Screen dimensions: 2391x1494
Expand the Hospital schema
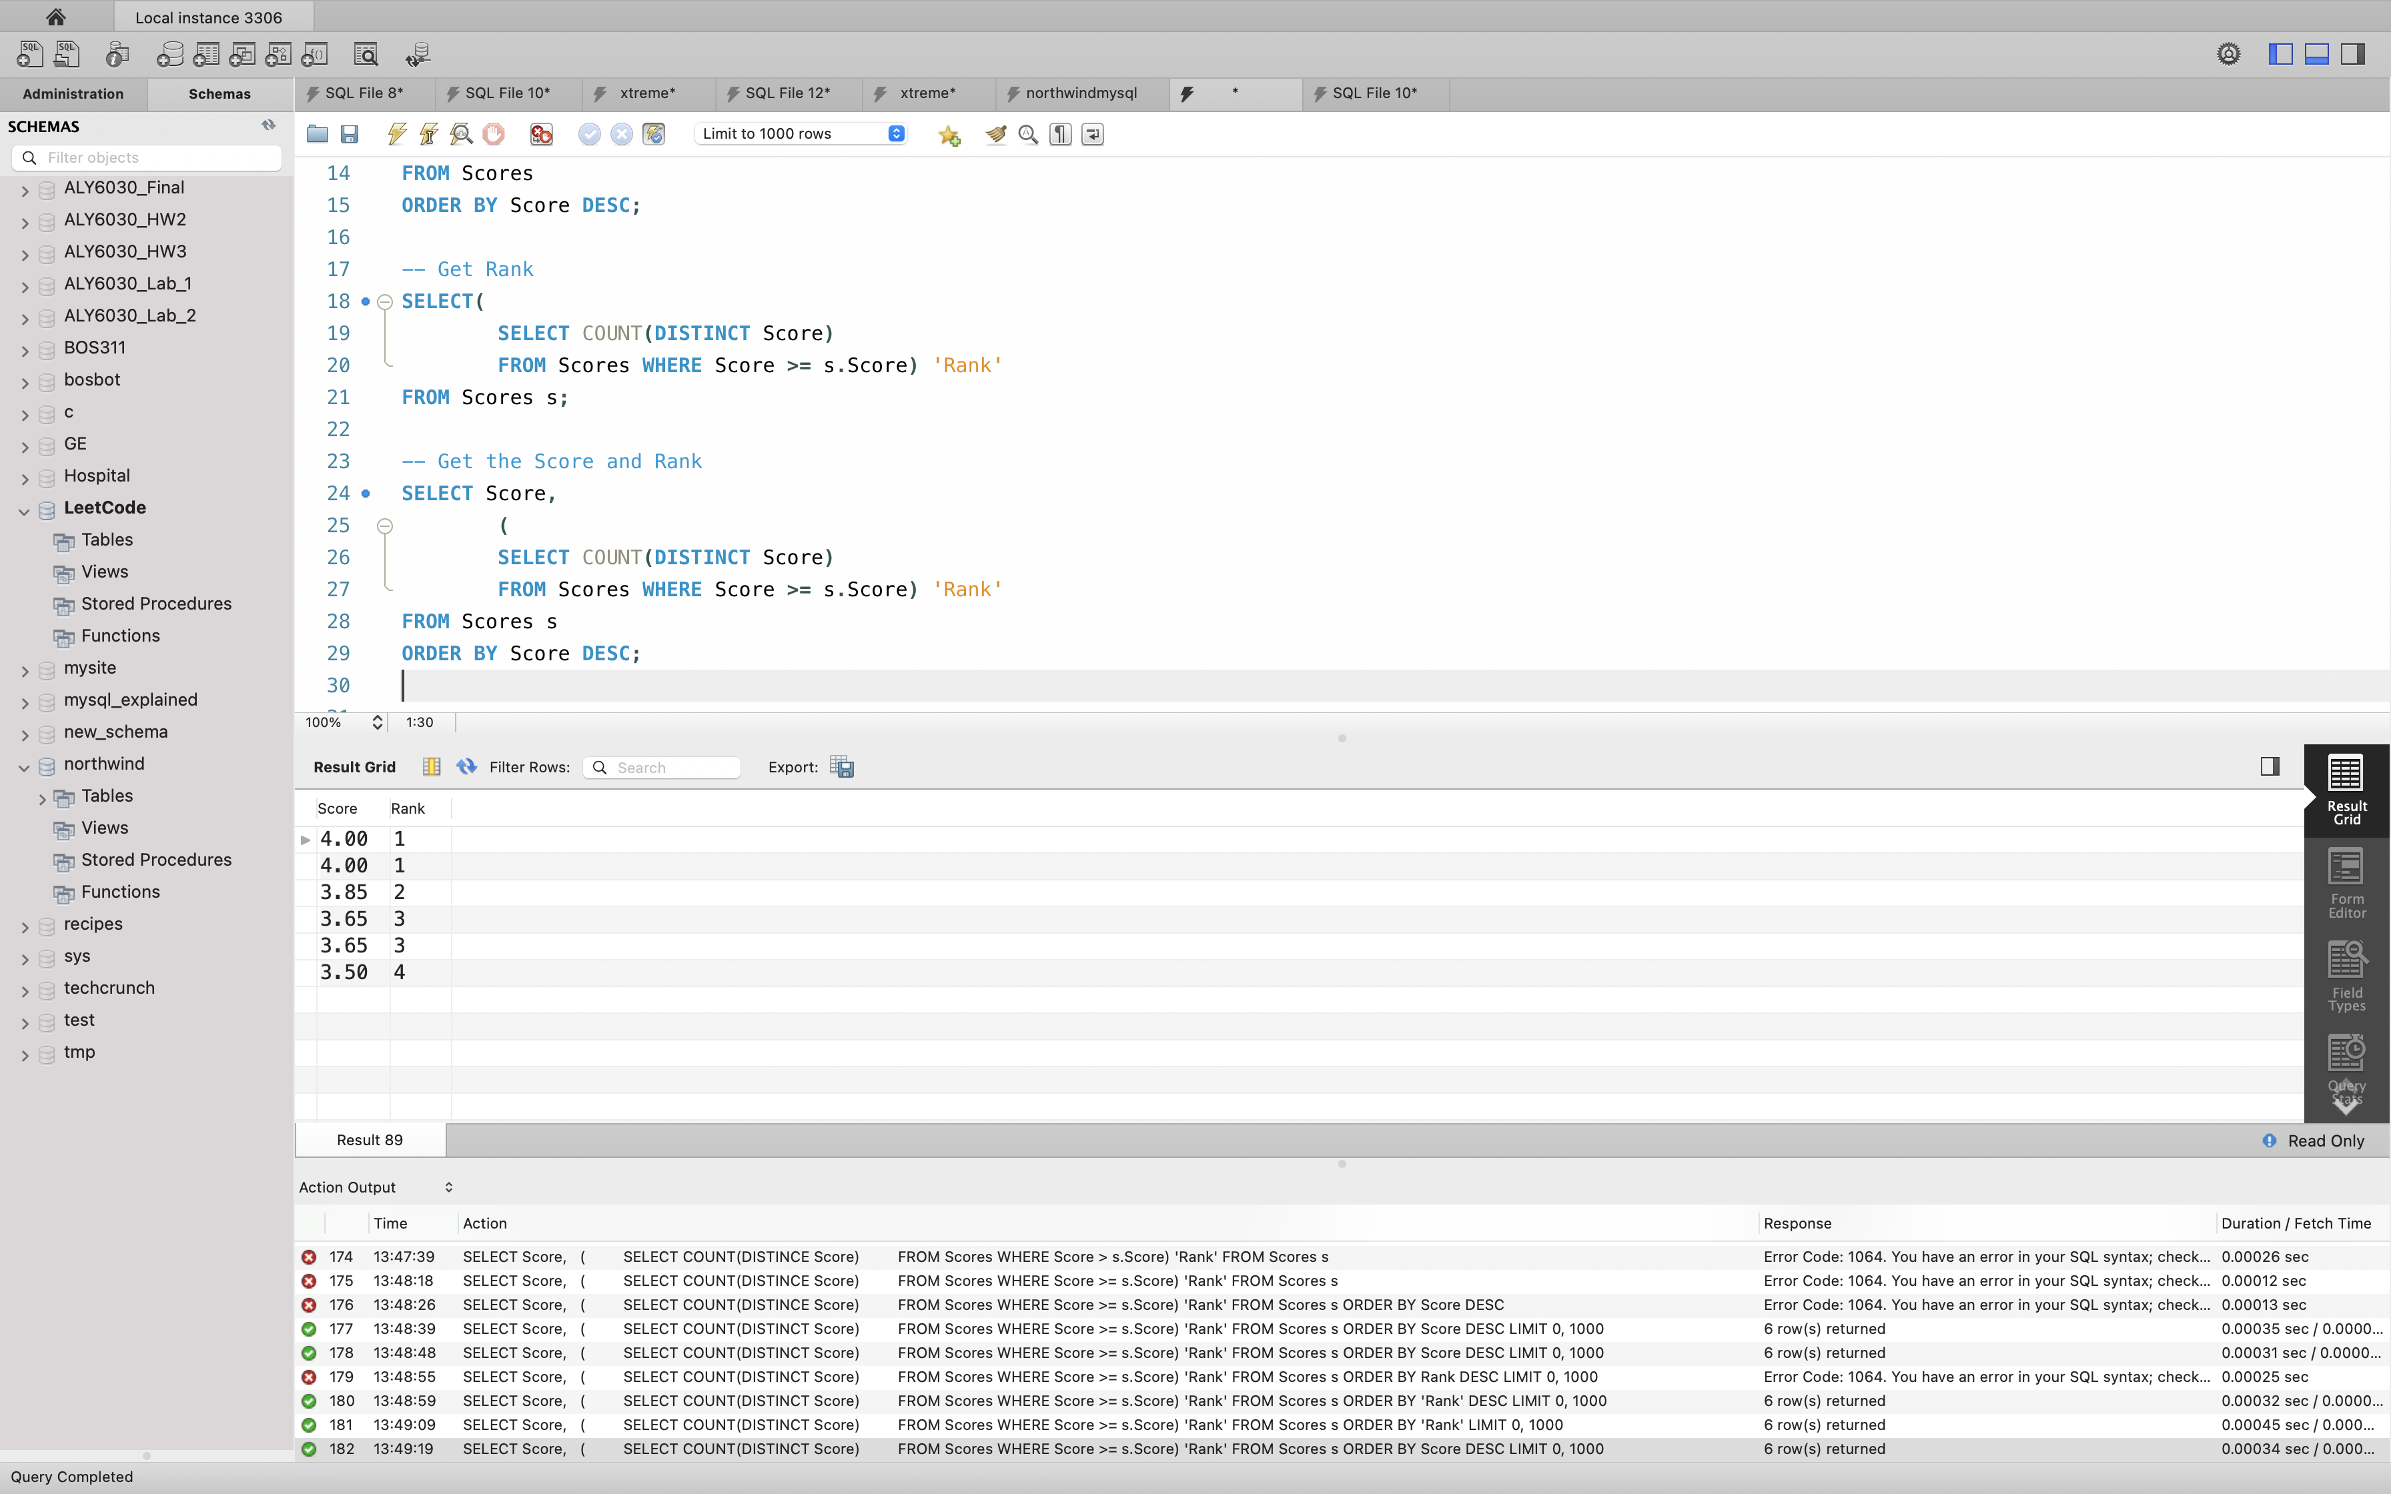(x=25, y=480)
